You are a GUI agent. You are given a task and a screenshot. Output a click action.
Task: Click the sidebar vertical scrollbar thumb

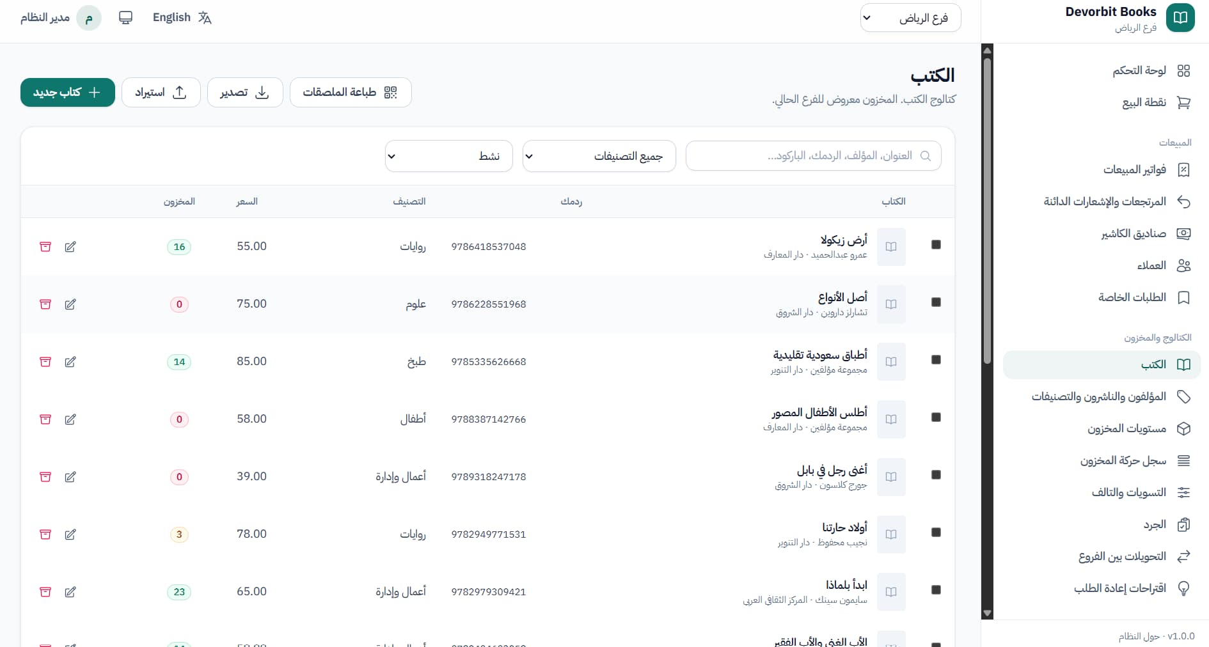pyautogui.click(x=987, y=211)
